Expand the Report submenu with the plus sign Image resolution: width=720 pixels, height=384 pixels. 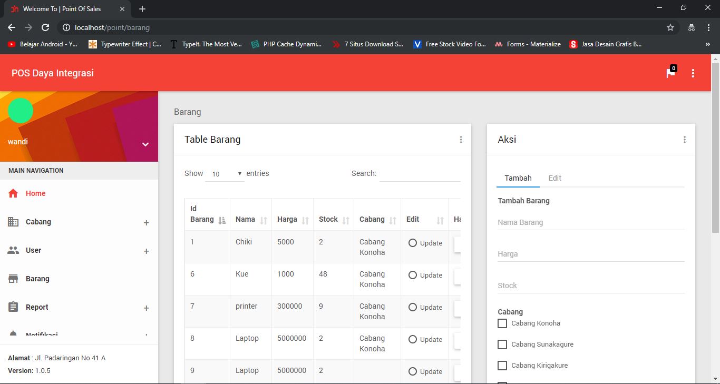pyautogui.click(x=146, y=307)
